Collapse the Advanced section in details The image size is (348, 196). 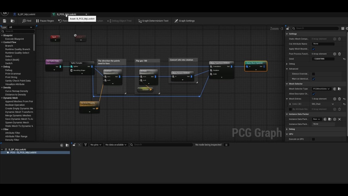pyautogui.click(x=287, y=69)
